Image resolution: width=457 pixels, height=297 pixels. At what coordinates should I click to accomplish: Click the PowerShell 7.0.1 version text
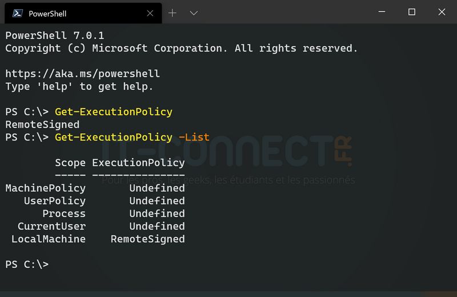pos(55,35)
